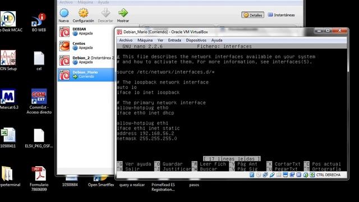Click the 'Buscar' shortcut label in nano

[208, 169]
